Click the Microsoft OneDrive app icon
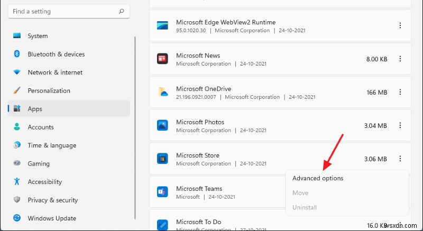Viewport: 423px width, 231px height. coord(162,92)
